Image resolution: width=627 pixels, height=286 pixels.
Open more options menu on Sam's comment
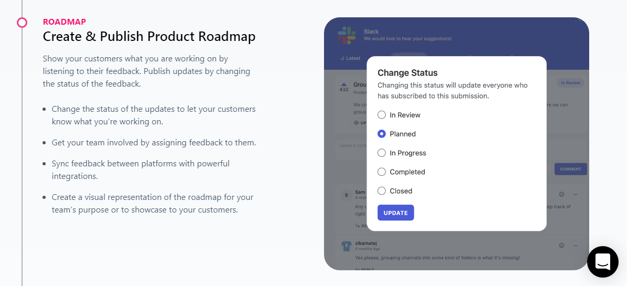[576, 195]
